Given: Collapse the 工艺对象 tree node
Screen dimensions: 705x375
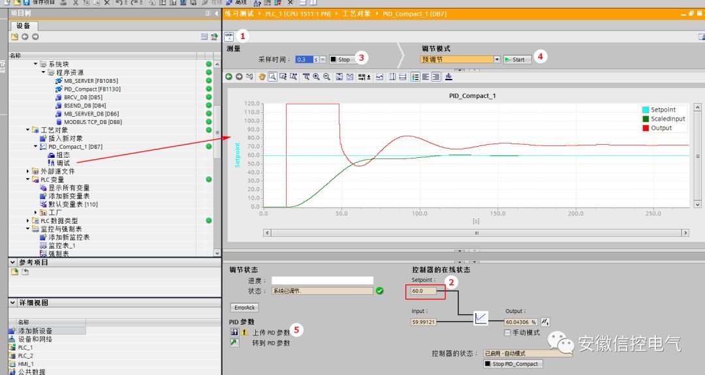Looking at the screenshot, I should coord(27,130).
